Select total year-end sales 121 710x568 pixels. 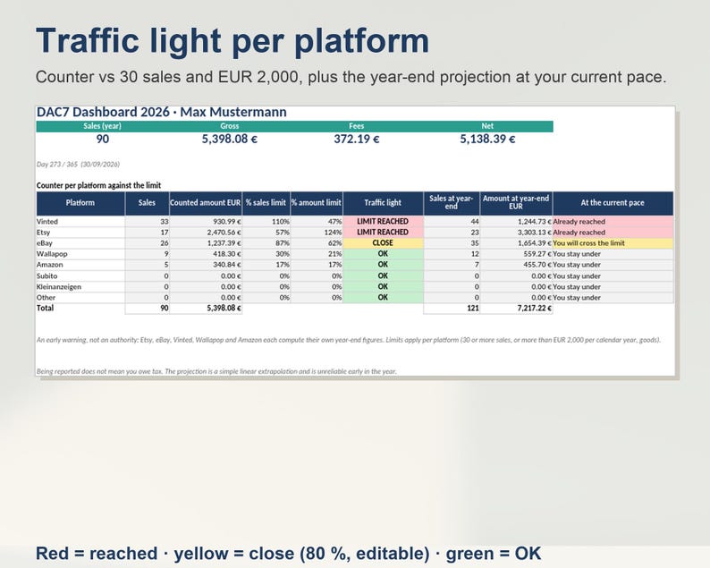click(x=452, y=309)
